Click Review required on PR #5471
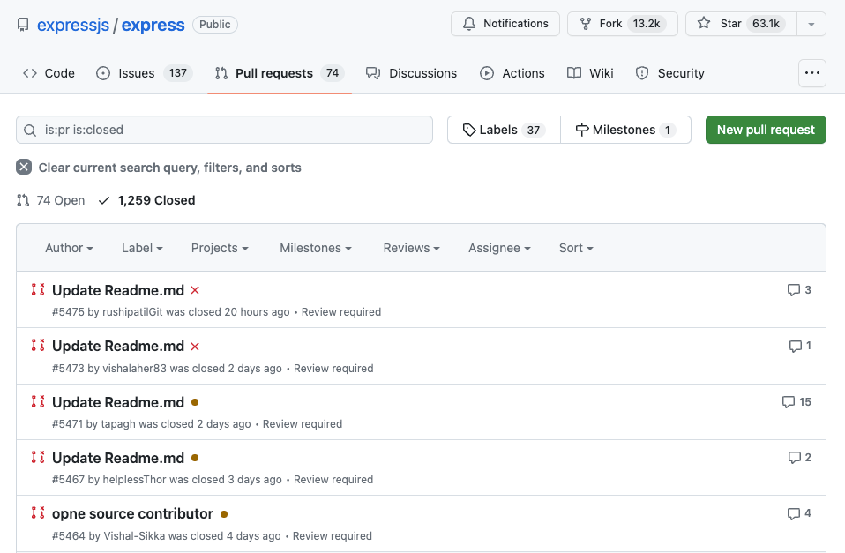The image size is (845, 553). [303, 424]
